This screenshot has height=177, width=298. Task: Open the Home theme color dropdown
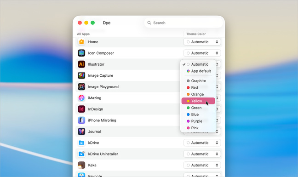[x=202, y=42]
